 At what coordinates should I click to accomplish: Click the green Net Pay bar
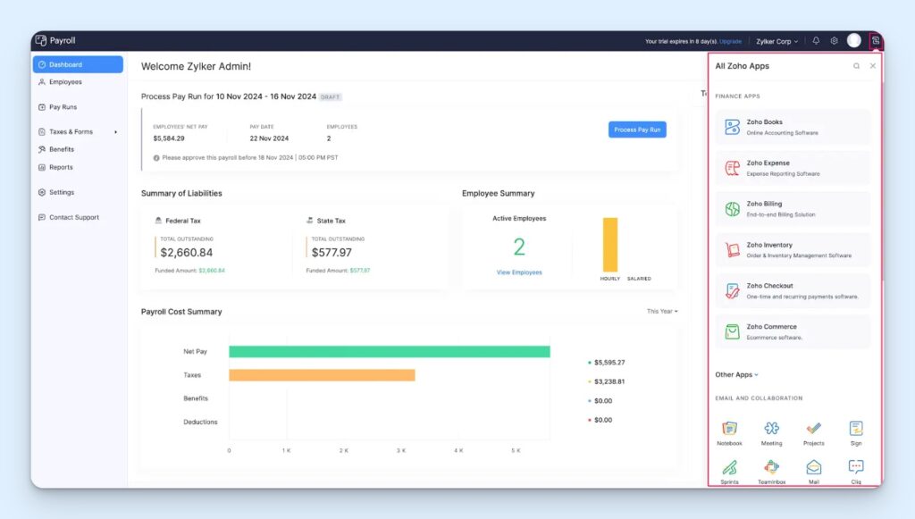[390, 352]
